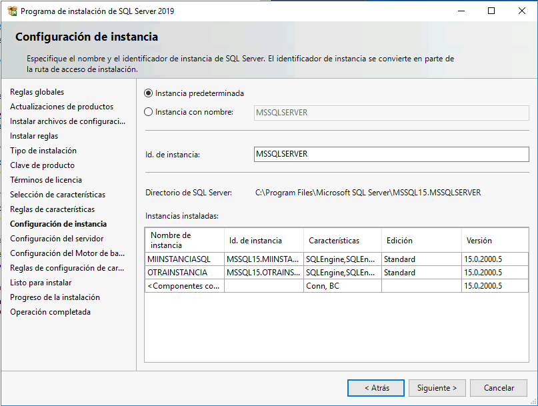Open Reglas globales step in sidebar
Image resolution: width=538 pixels, height=406 pixels.
coord(37,92)
